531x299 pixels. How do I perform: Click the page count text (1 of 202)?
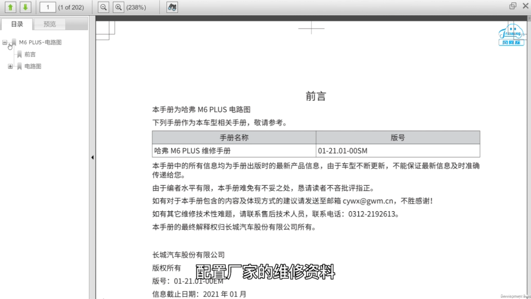[x=71, y=7]
